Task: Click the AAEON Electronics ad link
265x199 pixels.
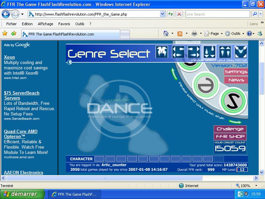Action: click(x=24, y=172)
